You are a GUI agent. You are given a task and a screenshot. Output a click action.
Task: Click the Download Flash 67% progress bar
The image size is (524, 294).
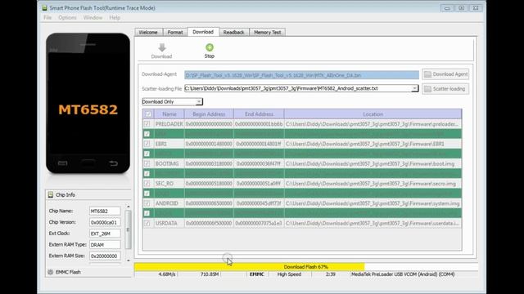305,267
